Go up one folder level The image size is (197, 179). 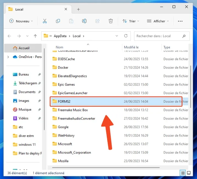point(35,36)
